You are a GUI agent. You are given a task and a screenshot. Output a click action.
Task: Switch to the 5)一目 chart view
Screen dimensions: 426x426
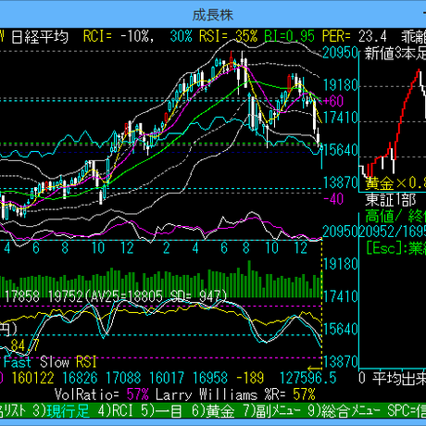162,411
